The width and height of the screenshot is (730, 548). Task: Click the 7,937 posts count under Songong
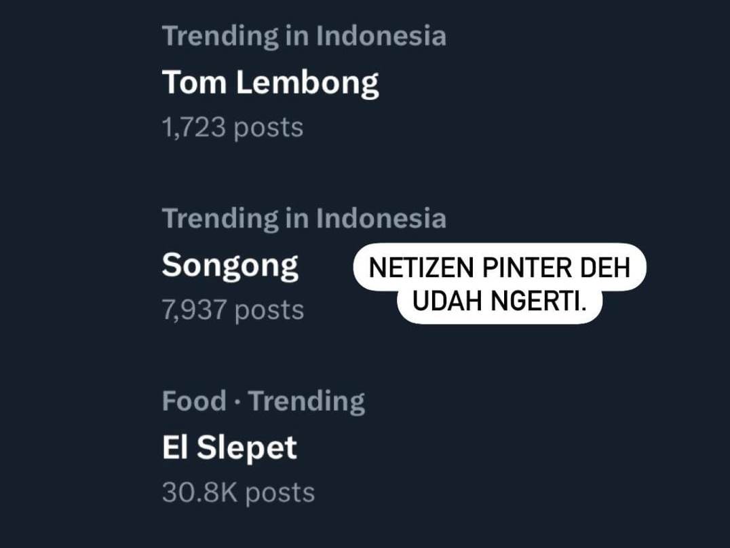(x=232, y=309)
